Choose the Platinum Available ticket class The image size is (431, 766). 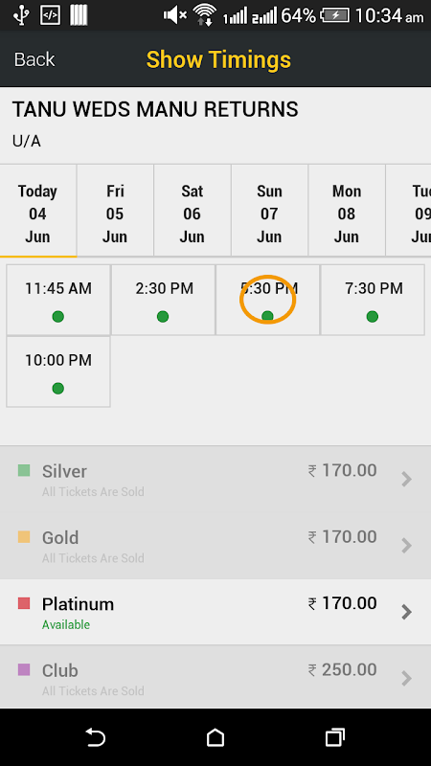tap(215, 612)
